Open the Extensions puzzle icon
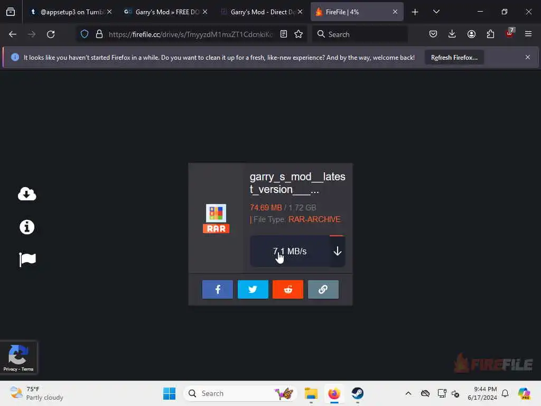Screen dimensions: 541x406 click(x=490, y=34)
